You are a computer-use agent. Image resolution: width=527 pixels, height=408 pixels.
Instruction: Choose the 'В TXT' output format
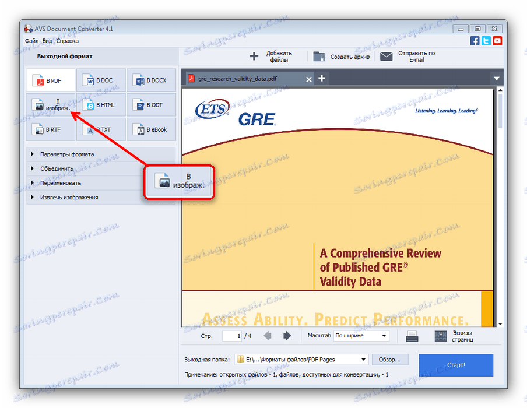click(x=101, y=129)
